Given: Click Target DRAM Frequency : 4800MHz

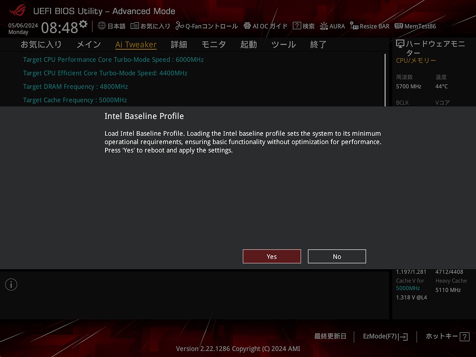Looking at the screenshot, I should [x=75, y=86].
